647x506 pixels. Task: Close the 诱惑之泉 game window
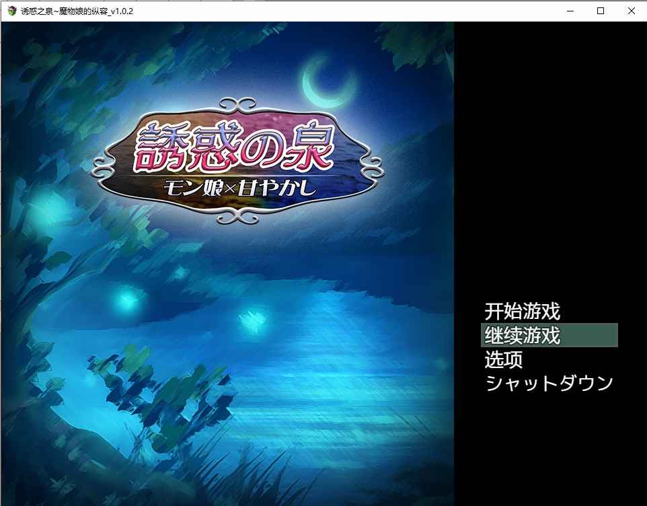pyautogui.click(x=630, y=11)
